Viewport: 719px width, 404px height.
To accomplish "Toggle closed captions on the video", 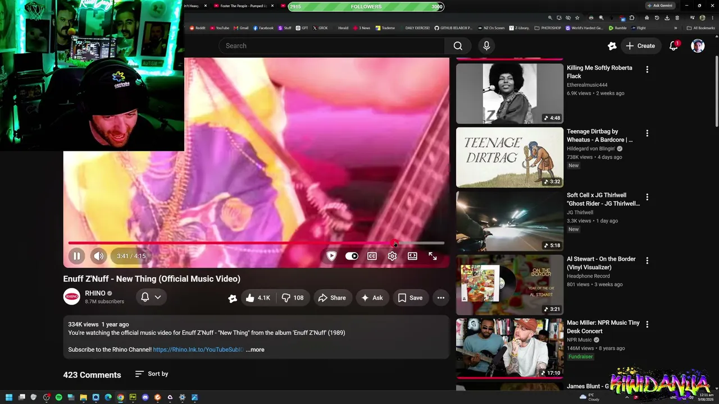I will (x=372, y=256).
